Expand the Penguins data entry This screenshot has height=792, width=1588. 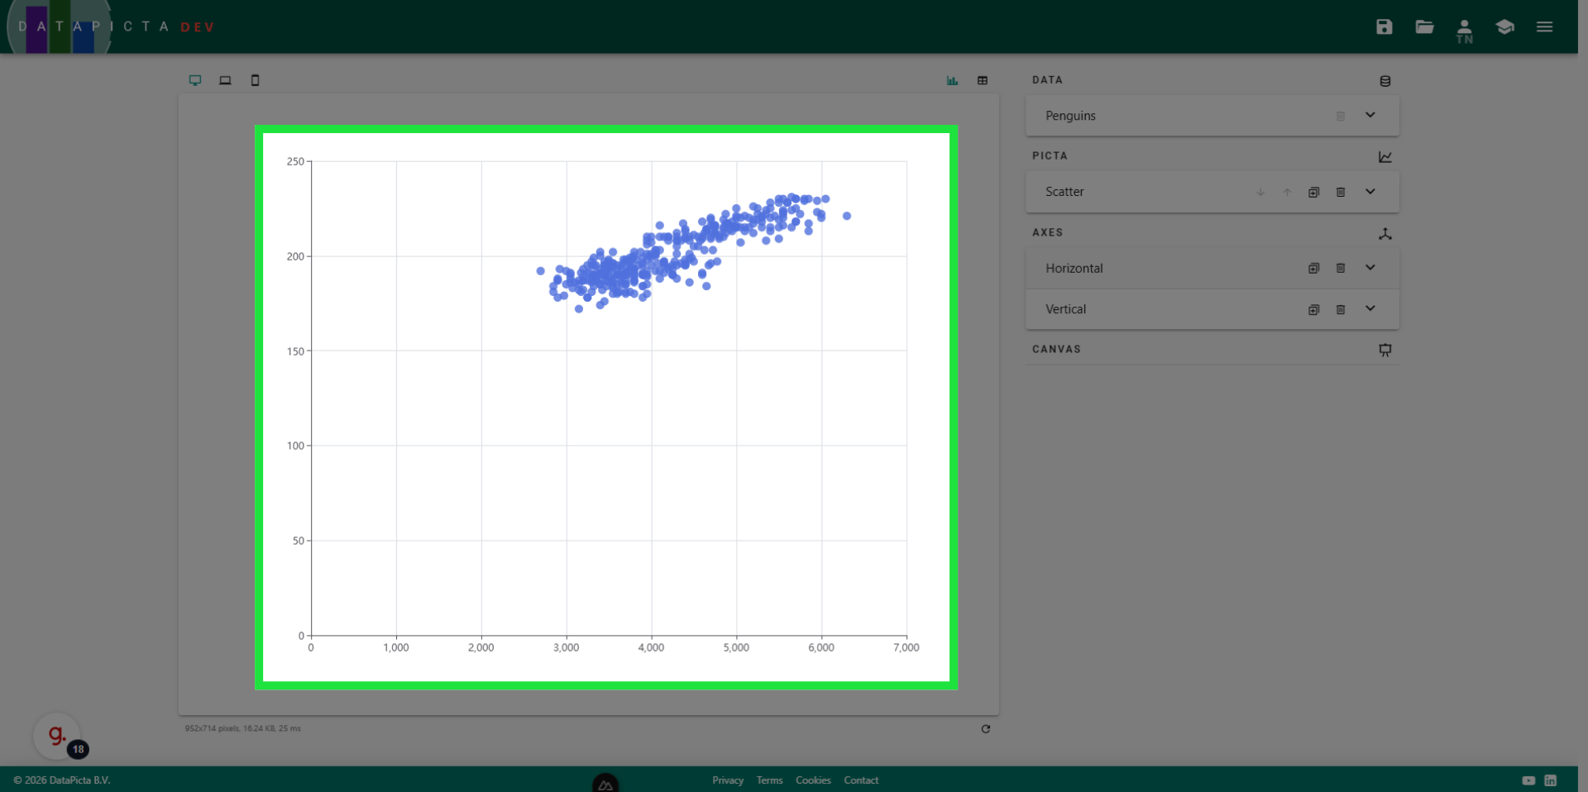[x=1370, y=116]
